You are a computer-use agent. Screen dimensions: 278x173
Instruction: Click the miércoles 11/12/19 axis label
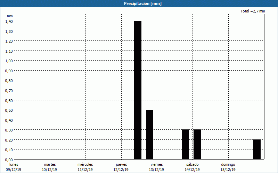85,167
